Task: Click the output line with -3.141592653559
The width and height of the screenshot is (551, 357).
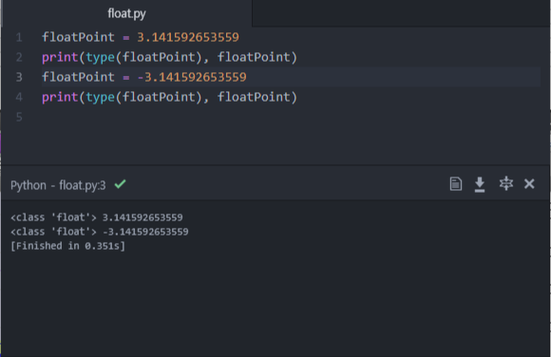Action: [100, 232]
